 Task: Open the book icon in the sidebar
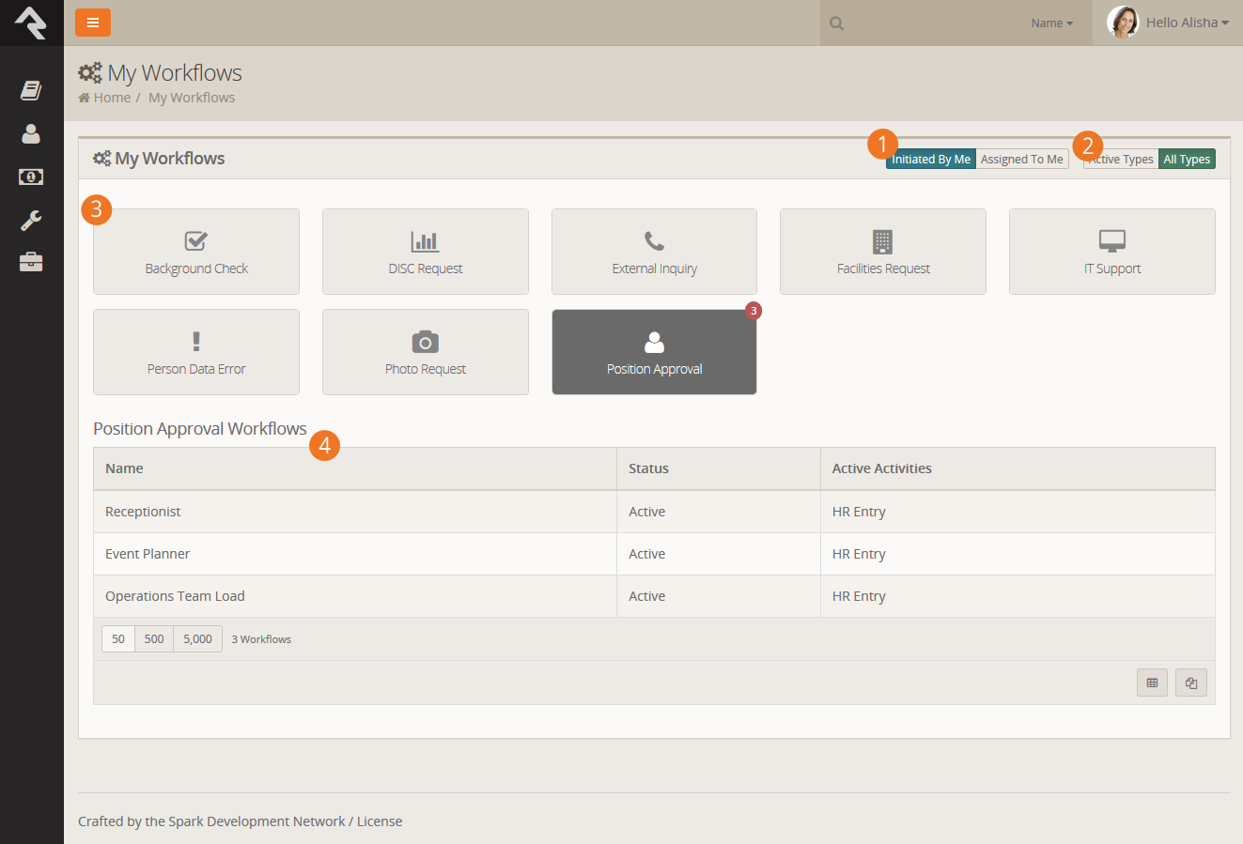[x=31, y=90]
